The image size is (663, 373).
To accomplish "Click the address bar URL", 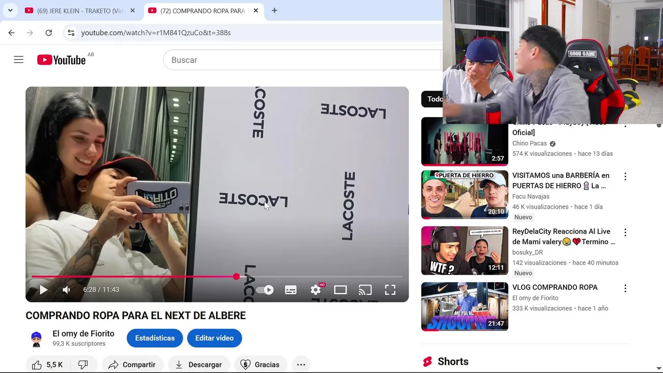I will [156, 33].
